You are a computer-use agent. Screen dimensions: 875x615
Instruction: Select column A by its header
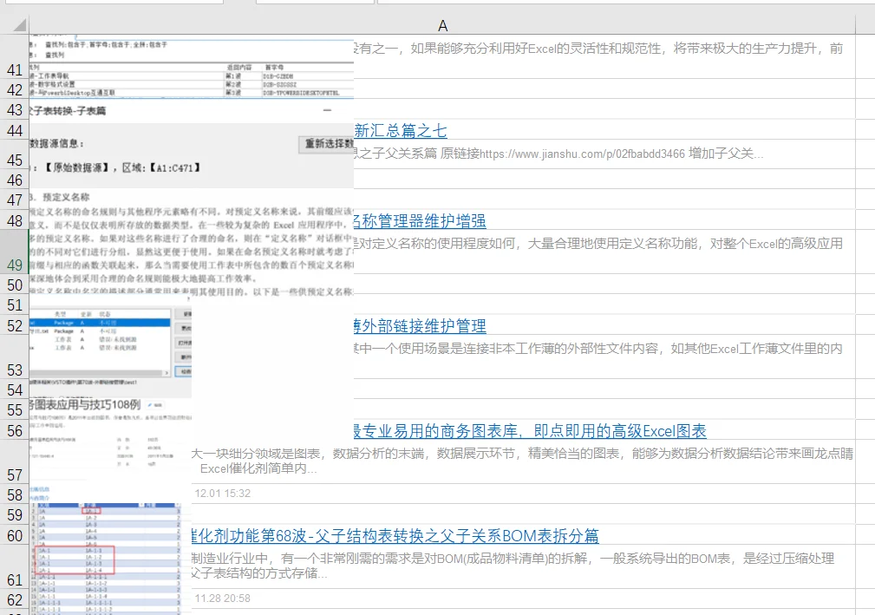[442, 25]
